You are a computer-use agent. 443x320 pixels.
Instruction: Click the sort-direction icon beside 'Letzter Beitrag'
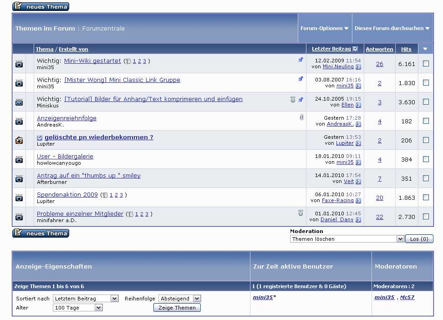355,49
